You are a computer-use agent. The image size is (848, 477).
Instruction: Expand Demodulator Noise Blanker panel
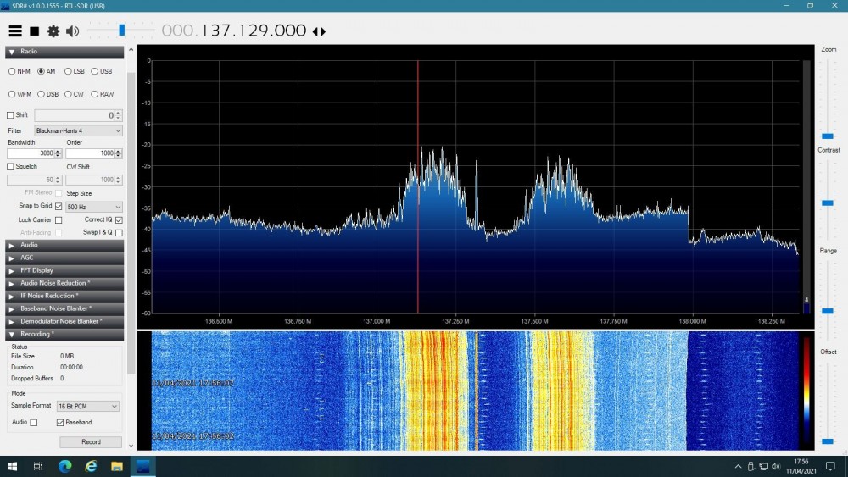coord(64,321)
